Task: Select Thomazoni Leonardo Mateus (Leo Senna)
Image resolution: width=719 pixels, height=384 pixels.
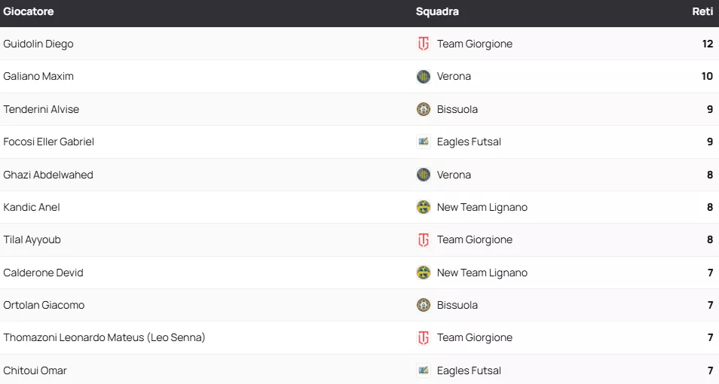Action: [104, 337]
